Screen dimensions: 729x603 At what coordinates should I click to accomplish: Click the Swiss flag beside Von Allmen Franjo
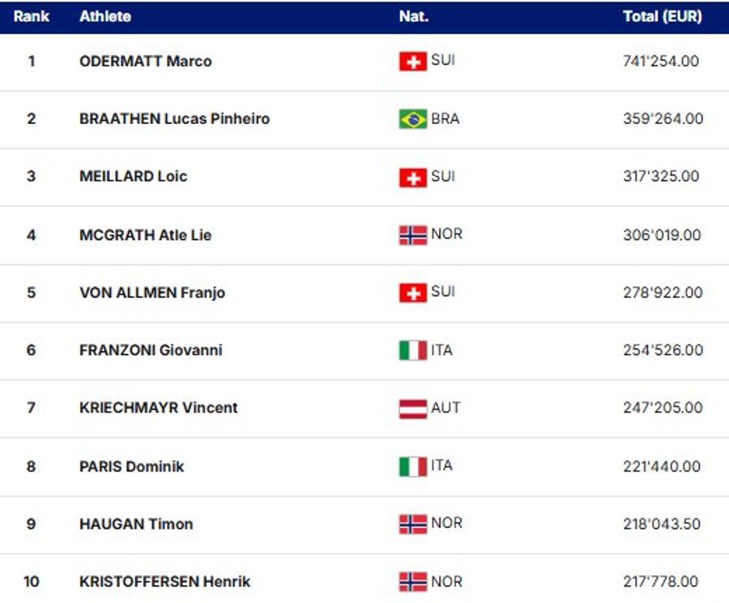click(x=412, y=293)
